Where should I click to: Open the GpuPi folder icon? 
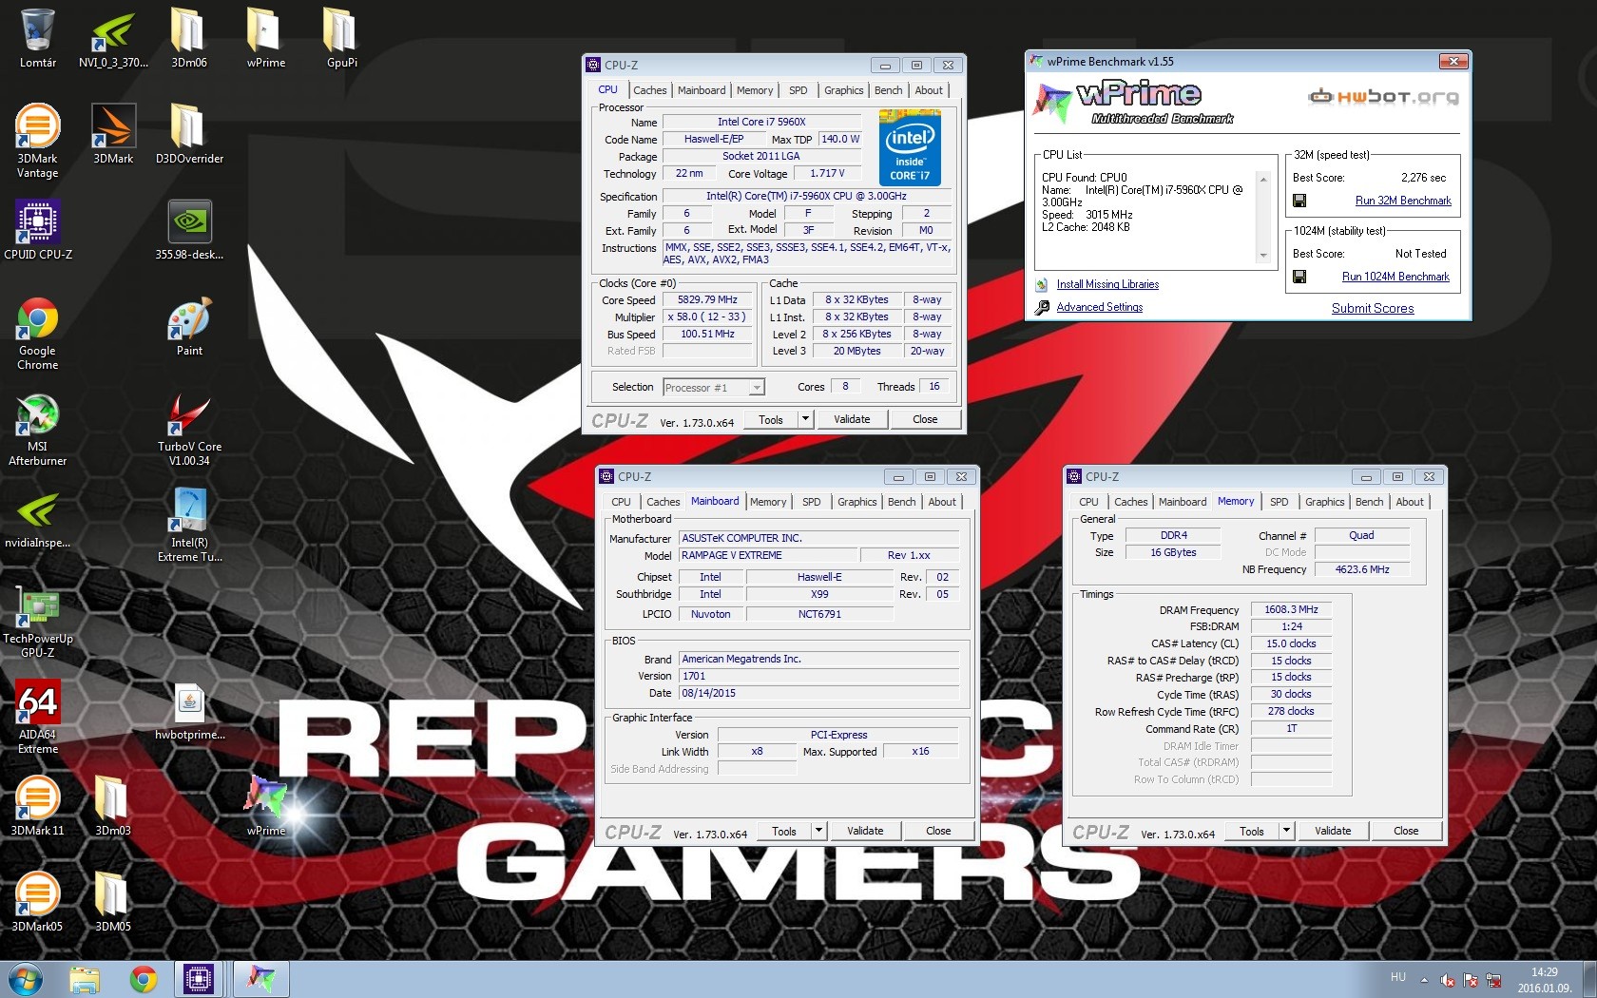[x=341, y=38]
